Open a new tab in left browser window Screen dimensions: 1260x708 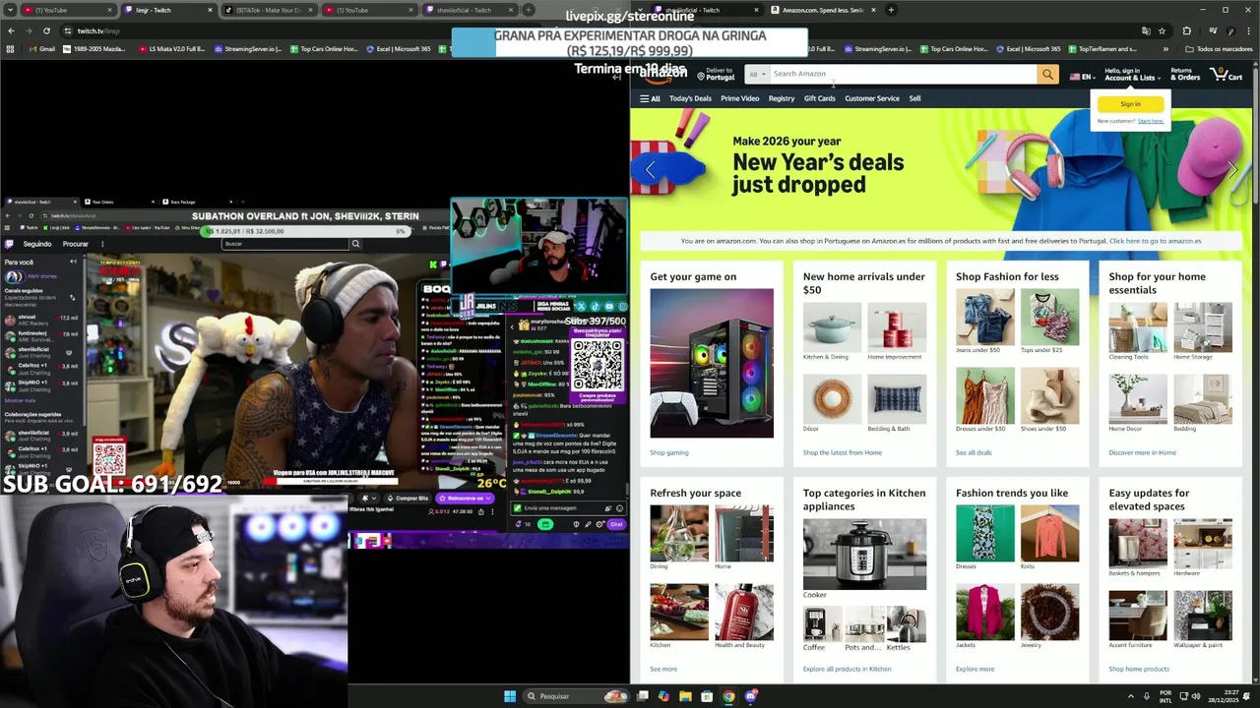click(529, 10)
